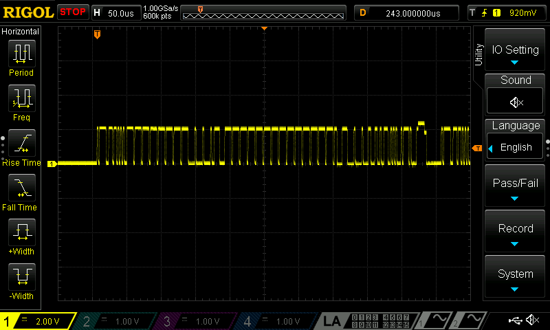Select channel 1 at 2.00 V
The height and width of the screenshot is (330, 550).
coord(37,321)
